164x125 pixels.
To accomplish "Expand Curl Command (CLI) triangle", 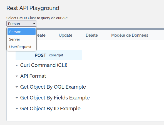I will tap(17, 66).
